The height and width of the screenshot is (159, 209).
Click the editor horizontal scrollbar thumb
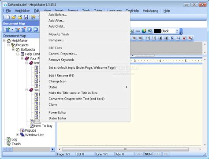[x=125, y=149]
